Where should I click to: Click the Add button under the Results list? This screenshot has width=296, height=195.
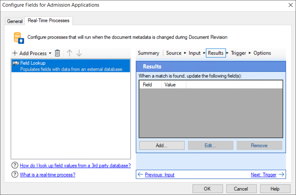coord(162,145)
